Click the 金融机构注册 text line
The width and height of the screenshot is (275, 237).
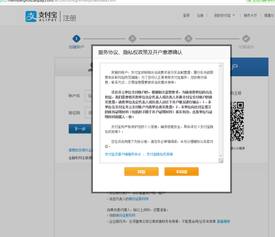point(81,158)
